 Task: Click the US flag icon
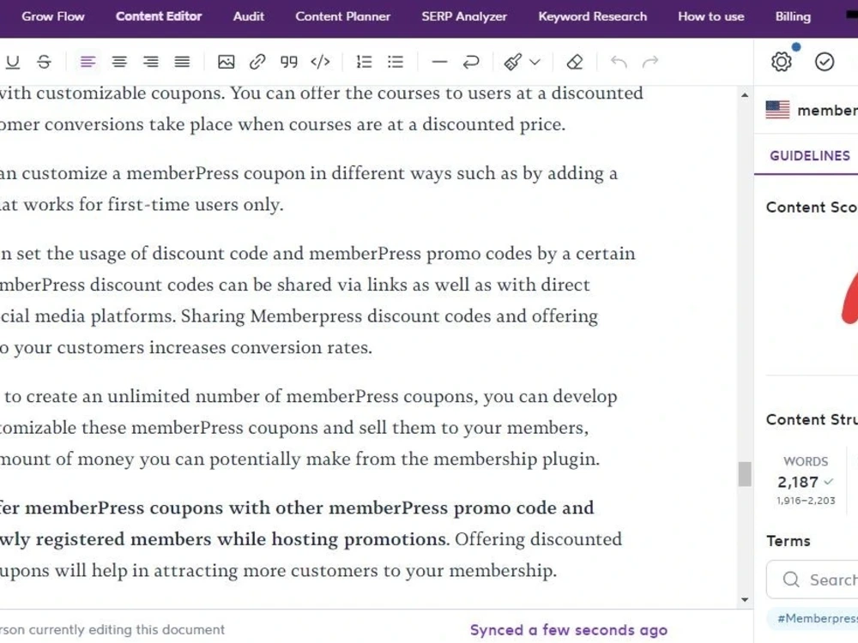pos(777,110)
